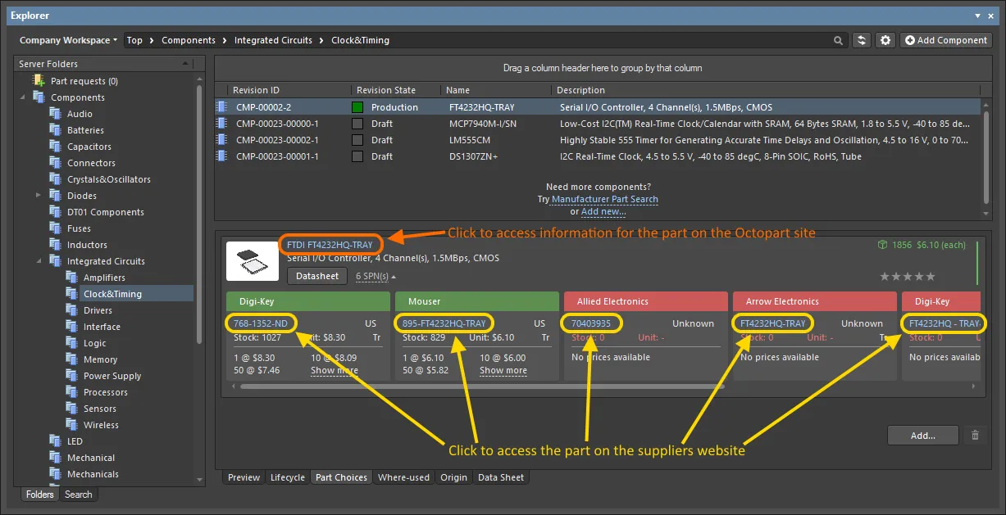Image resolution: width=1006 pixels, height=515 pixels.
Task: Click the Add Component button
Action: coord(945,40)
